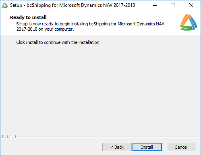
Task: Click the 'Setup is now ready' description line
Action: coord(90,24)
